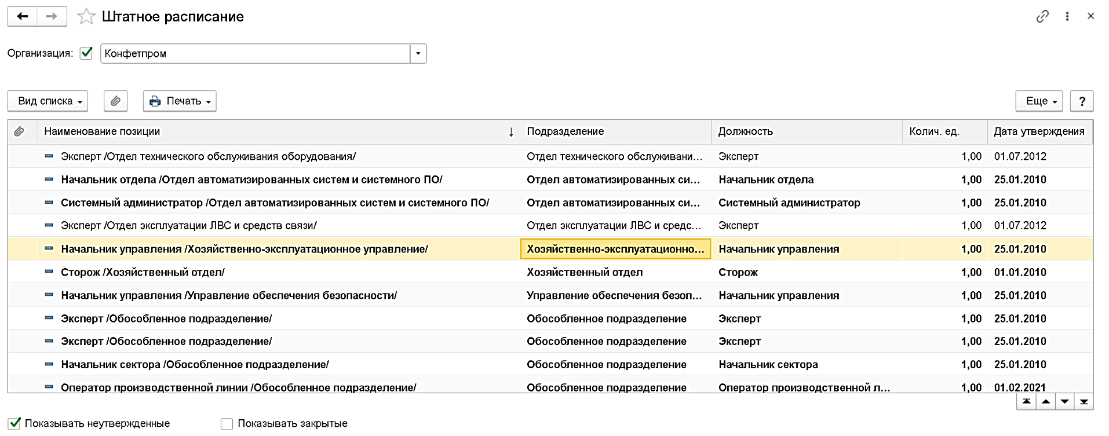Click the date 01.02.2021 in the last row
Image resolution: width=1109 pixels, height=436 pixels.
click(x=1020, y=387)
